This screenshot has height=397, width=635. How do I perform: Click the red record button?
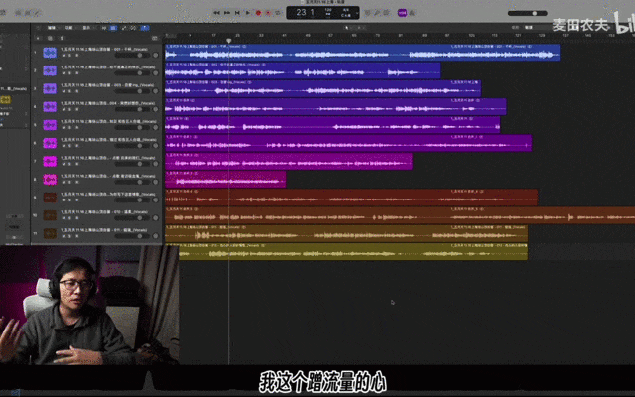[258, 13]
